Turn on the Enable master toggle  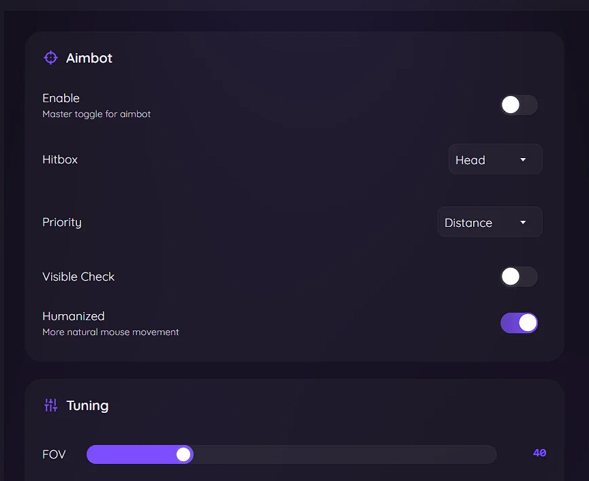pos(519,105)
